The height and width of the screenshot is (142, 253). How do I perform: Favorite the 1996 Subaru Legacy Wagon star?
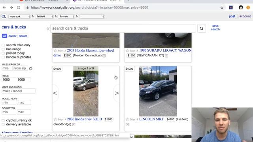127,50
